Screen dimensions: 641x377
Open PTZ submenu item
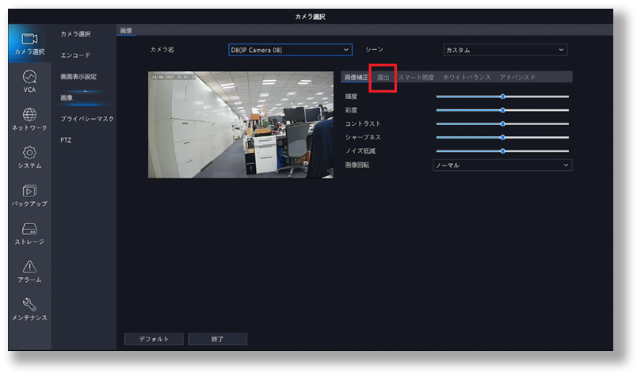coord(66,140)
